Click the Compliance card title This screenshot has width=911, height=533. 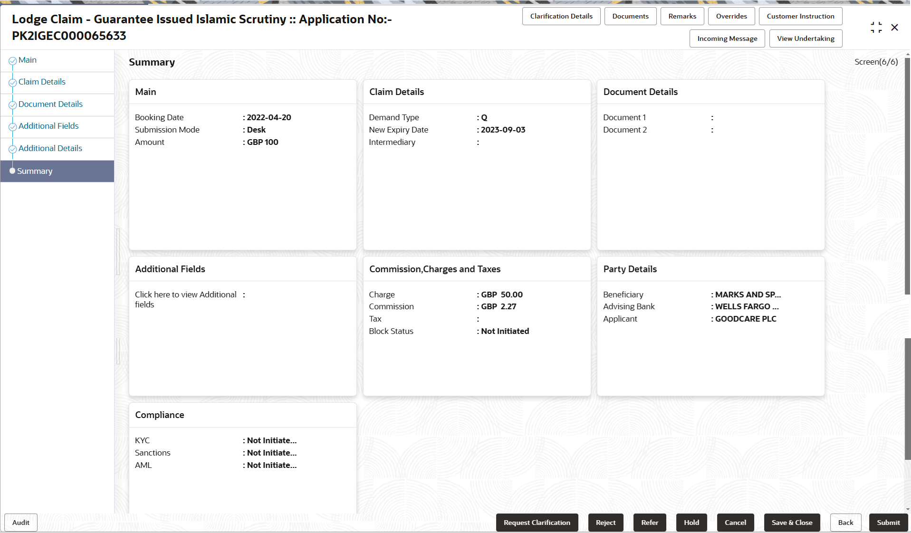pos(159,415)
